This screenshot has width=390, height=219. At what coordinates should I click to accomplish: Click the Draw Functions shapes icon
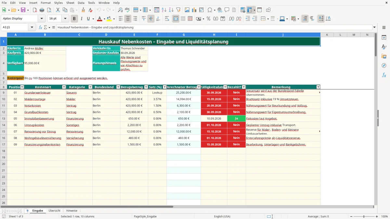268,10
